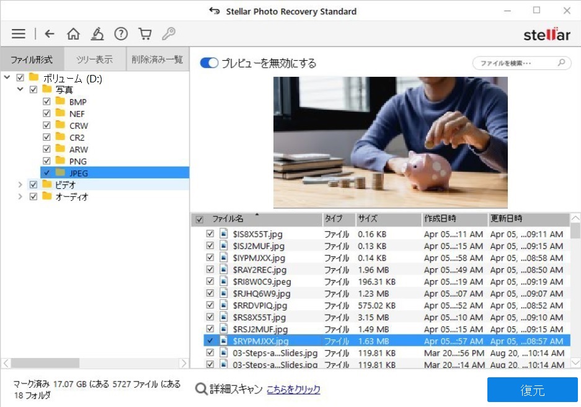Image resolution: width=581 pixels, height=407 pixels.
Task: Uncheck the 写真 folder checkbox
Action: point(33,90)
